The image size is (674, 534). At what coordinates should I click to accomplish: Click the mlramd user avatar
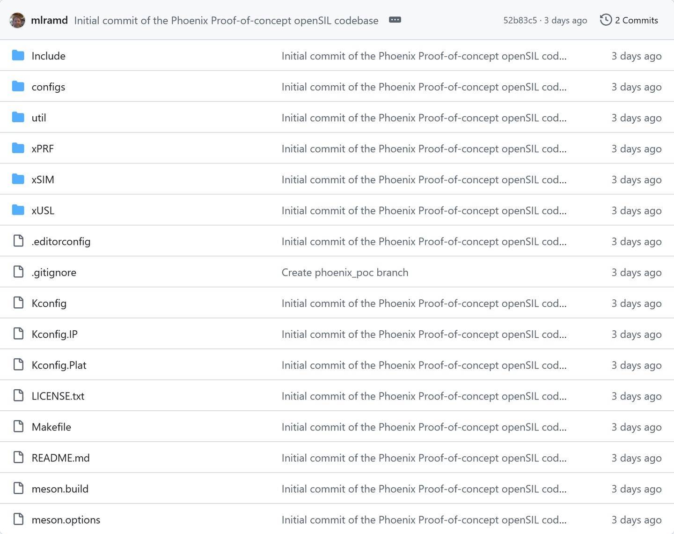(x=17, y=20)
